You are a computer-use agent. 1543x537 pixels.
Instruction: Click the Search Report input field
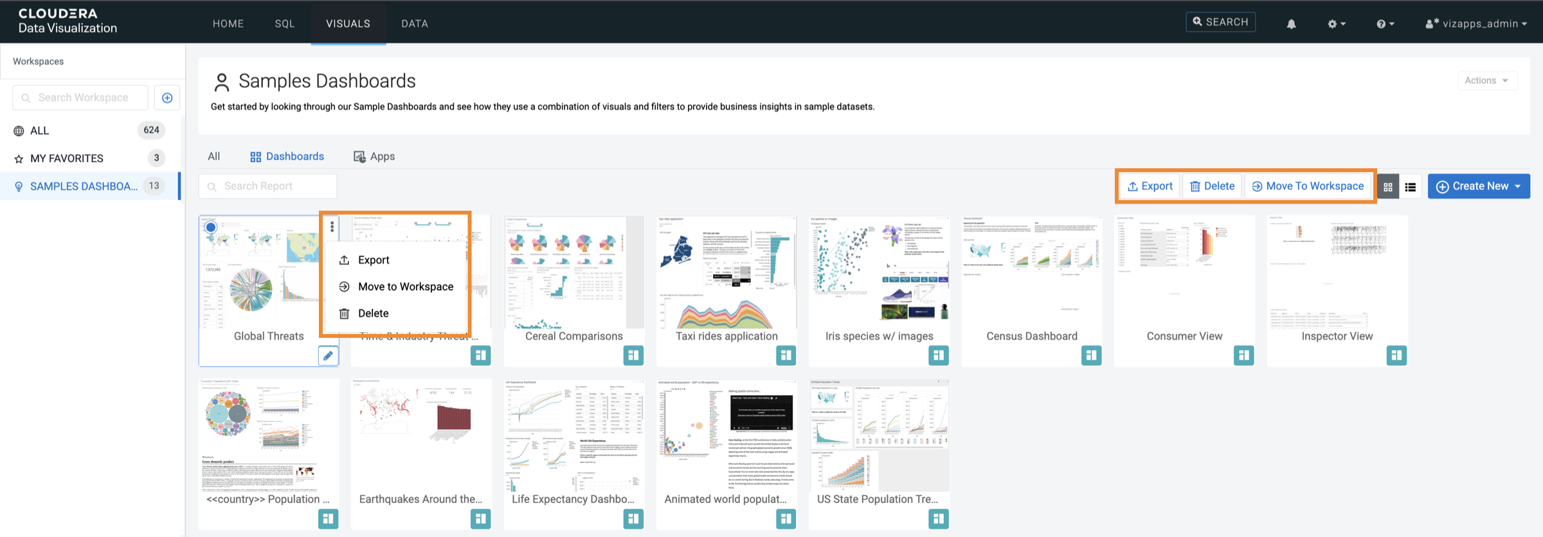pos(267,186)
